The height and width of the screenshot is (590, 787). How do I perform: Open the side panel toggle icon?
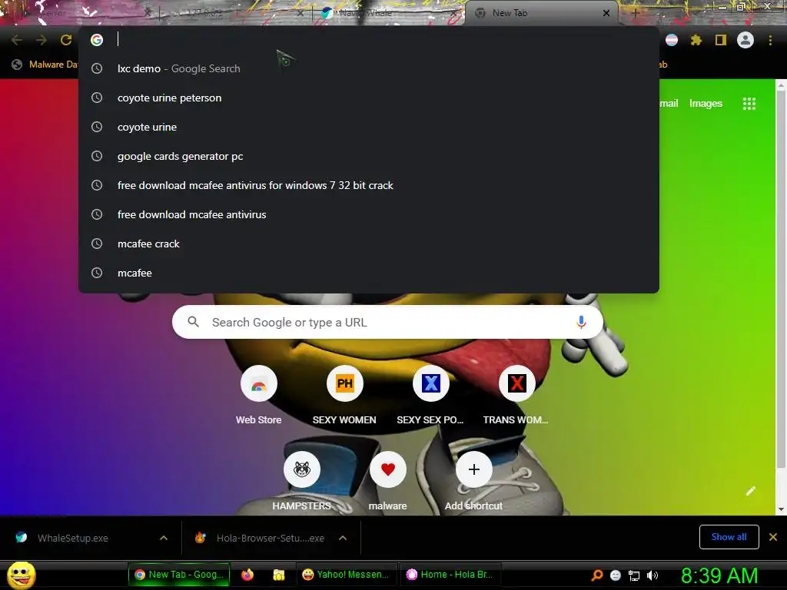tap(720, 40)
